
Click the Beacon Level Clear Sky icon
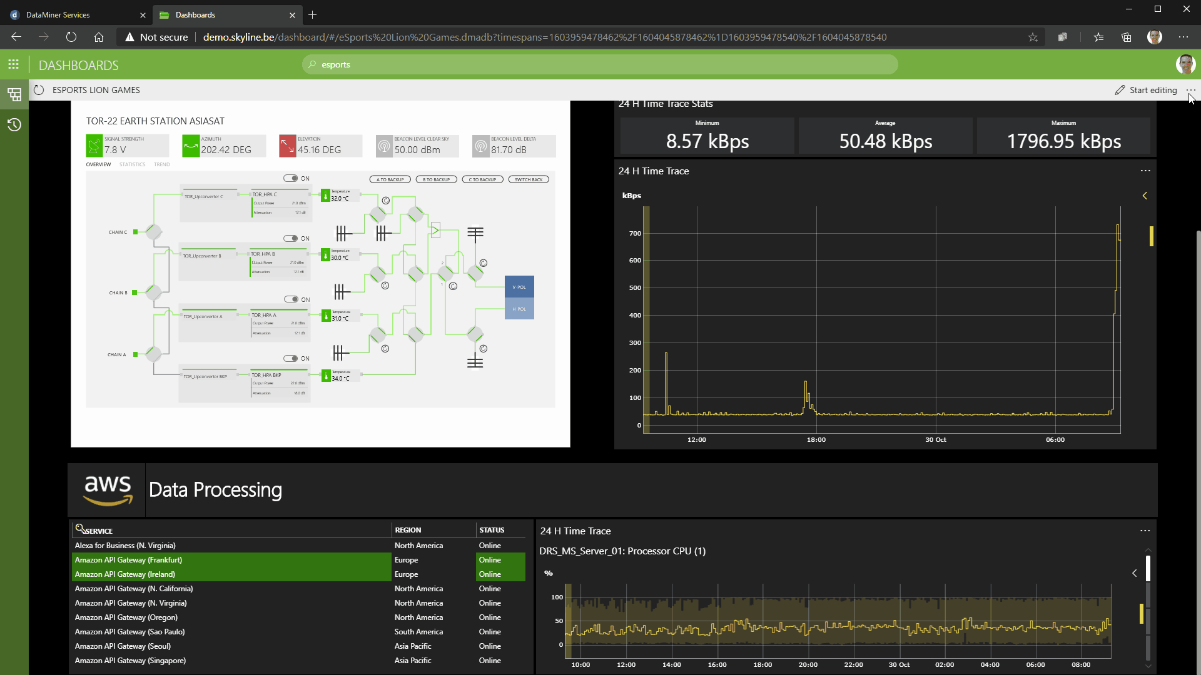[384, 146]
